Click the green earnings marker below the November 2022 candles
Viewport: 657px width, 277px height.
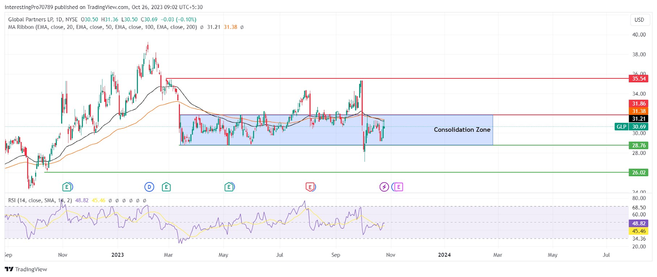[67, 187]
